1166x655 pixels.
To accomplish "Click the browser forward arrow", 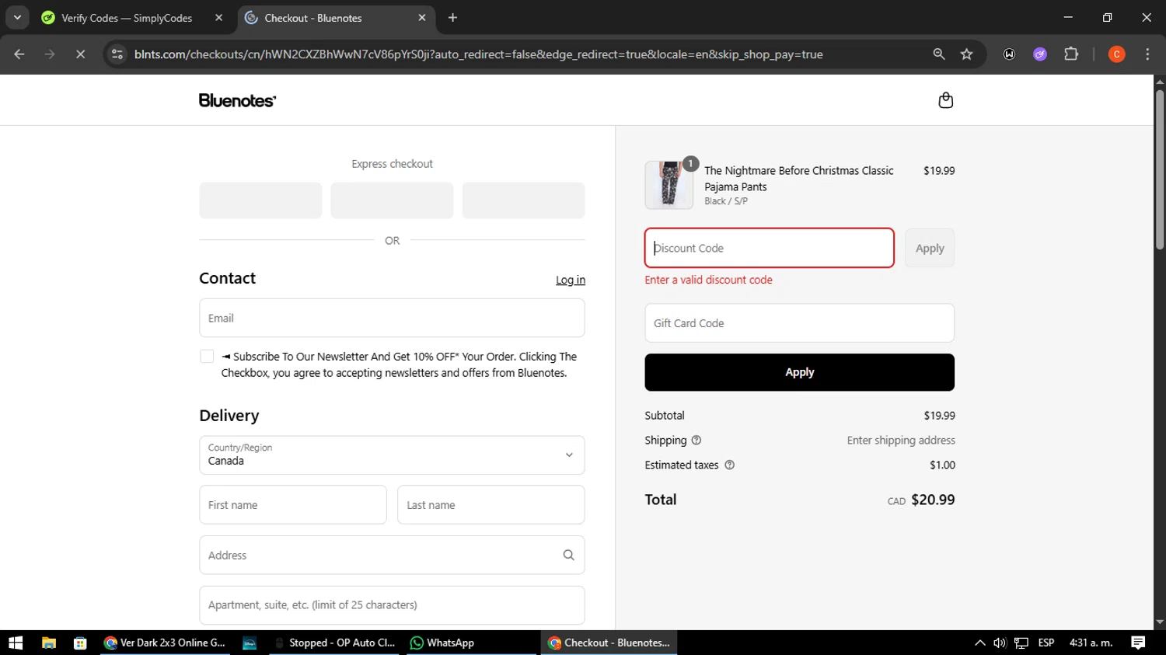I will 50,54.
